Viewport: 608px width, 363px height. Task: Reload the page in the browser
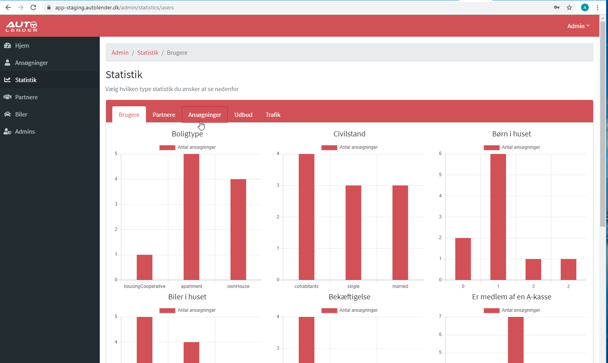click(x=33, y=7)
